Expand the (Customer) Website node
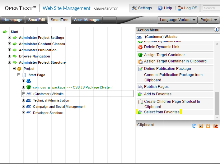Image resolution: width=220 pixels, height=164 pixels. (x=24, y=93)
